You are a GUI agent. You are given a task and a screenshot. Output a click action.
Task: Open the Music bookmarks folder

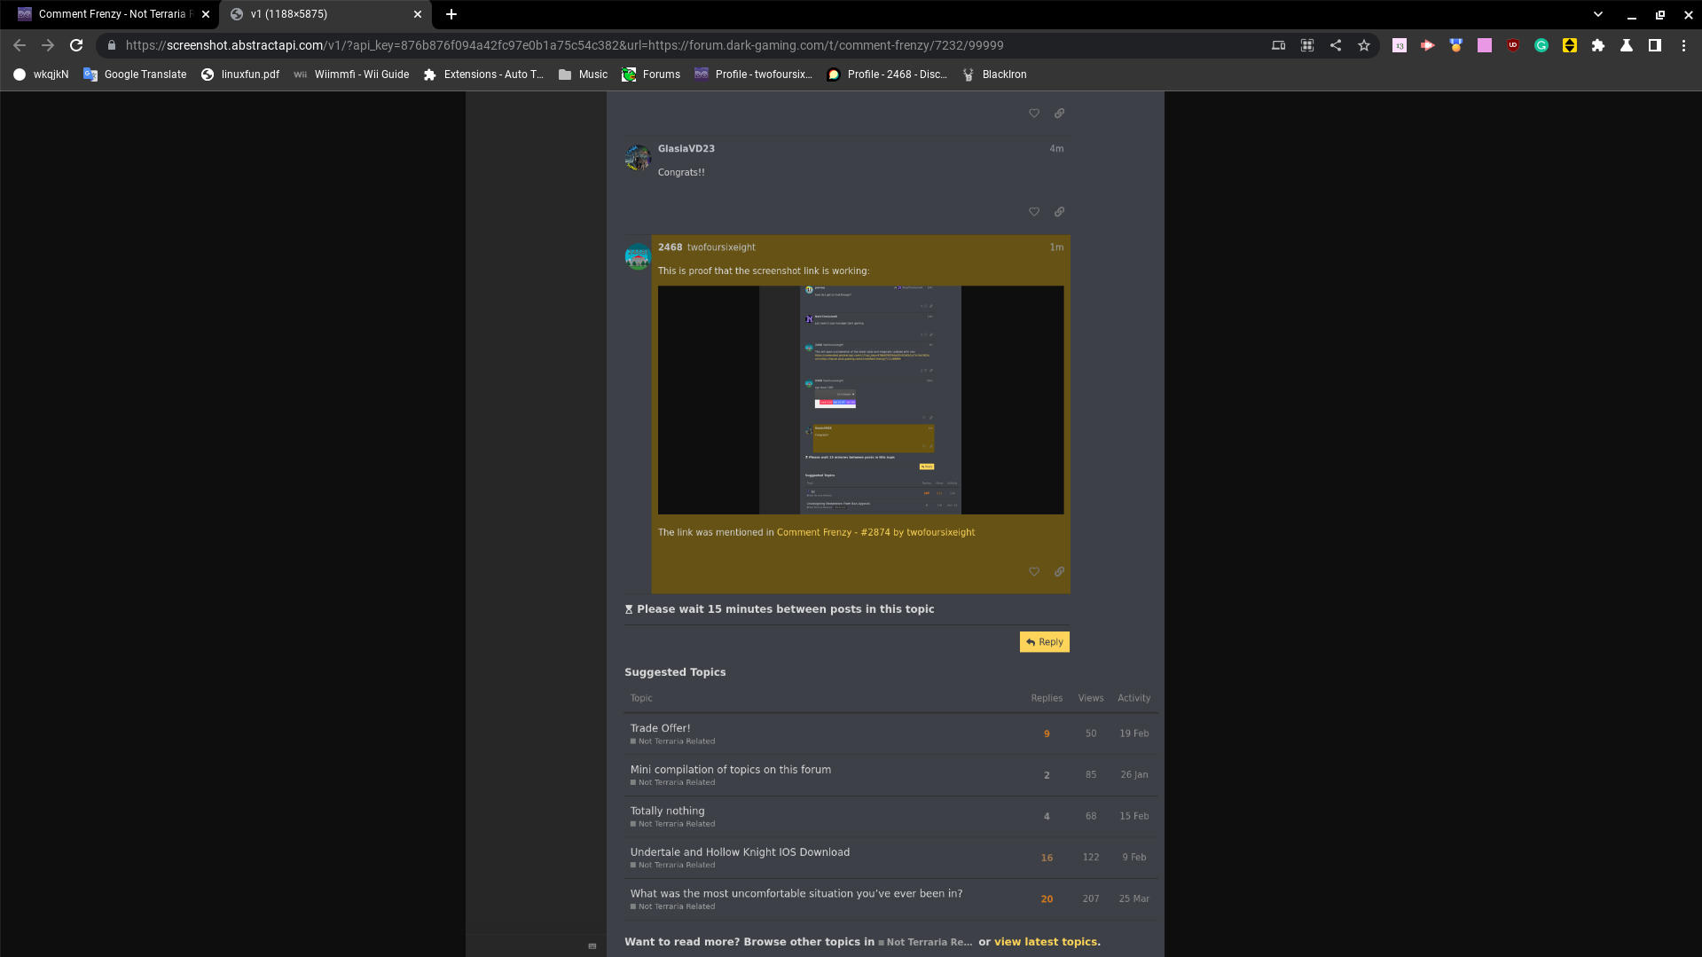(583, 75)
